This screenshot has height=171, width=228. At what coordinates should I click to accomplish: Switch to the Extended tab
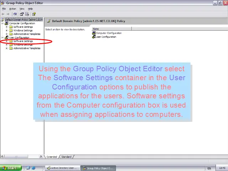point(52,157)
